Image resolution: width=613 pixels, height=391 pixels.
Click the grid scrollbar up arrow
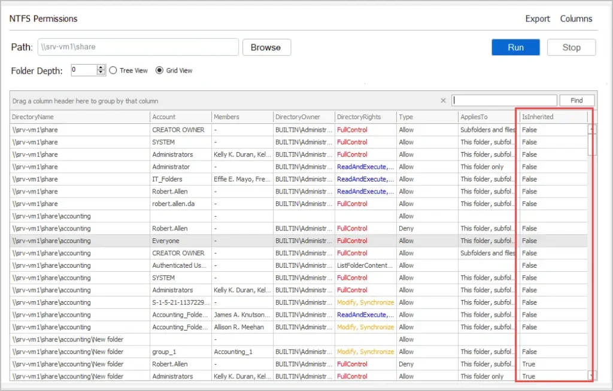[x=592, y=129]
